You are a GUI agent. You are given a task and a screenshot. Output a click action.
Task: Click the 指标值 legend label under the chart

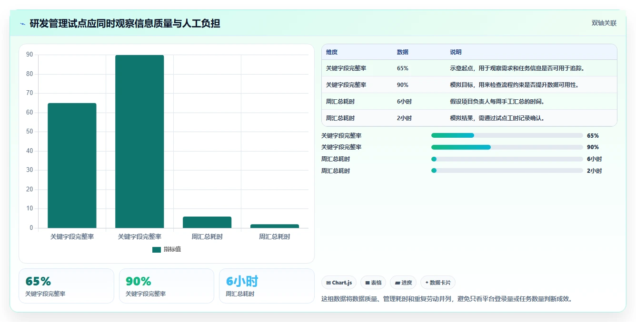(172, 249)
